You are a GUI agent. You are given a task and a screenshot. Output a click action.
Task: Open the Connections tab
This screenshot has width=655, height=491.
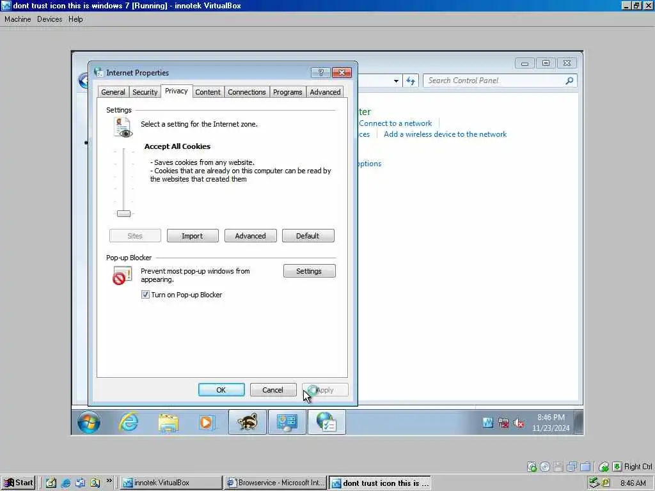tap(247, 92)
